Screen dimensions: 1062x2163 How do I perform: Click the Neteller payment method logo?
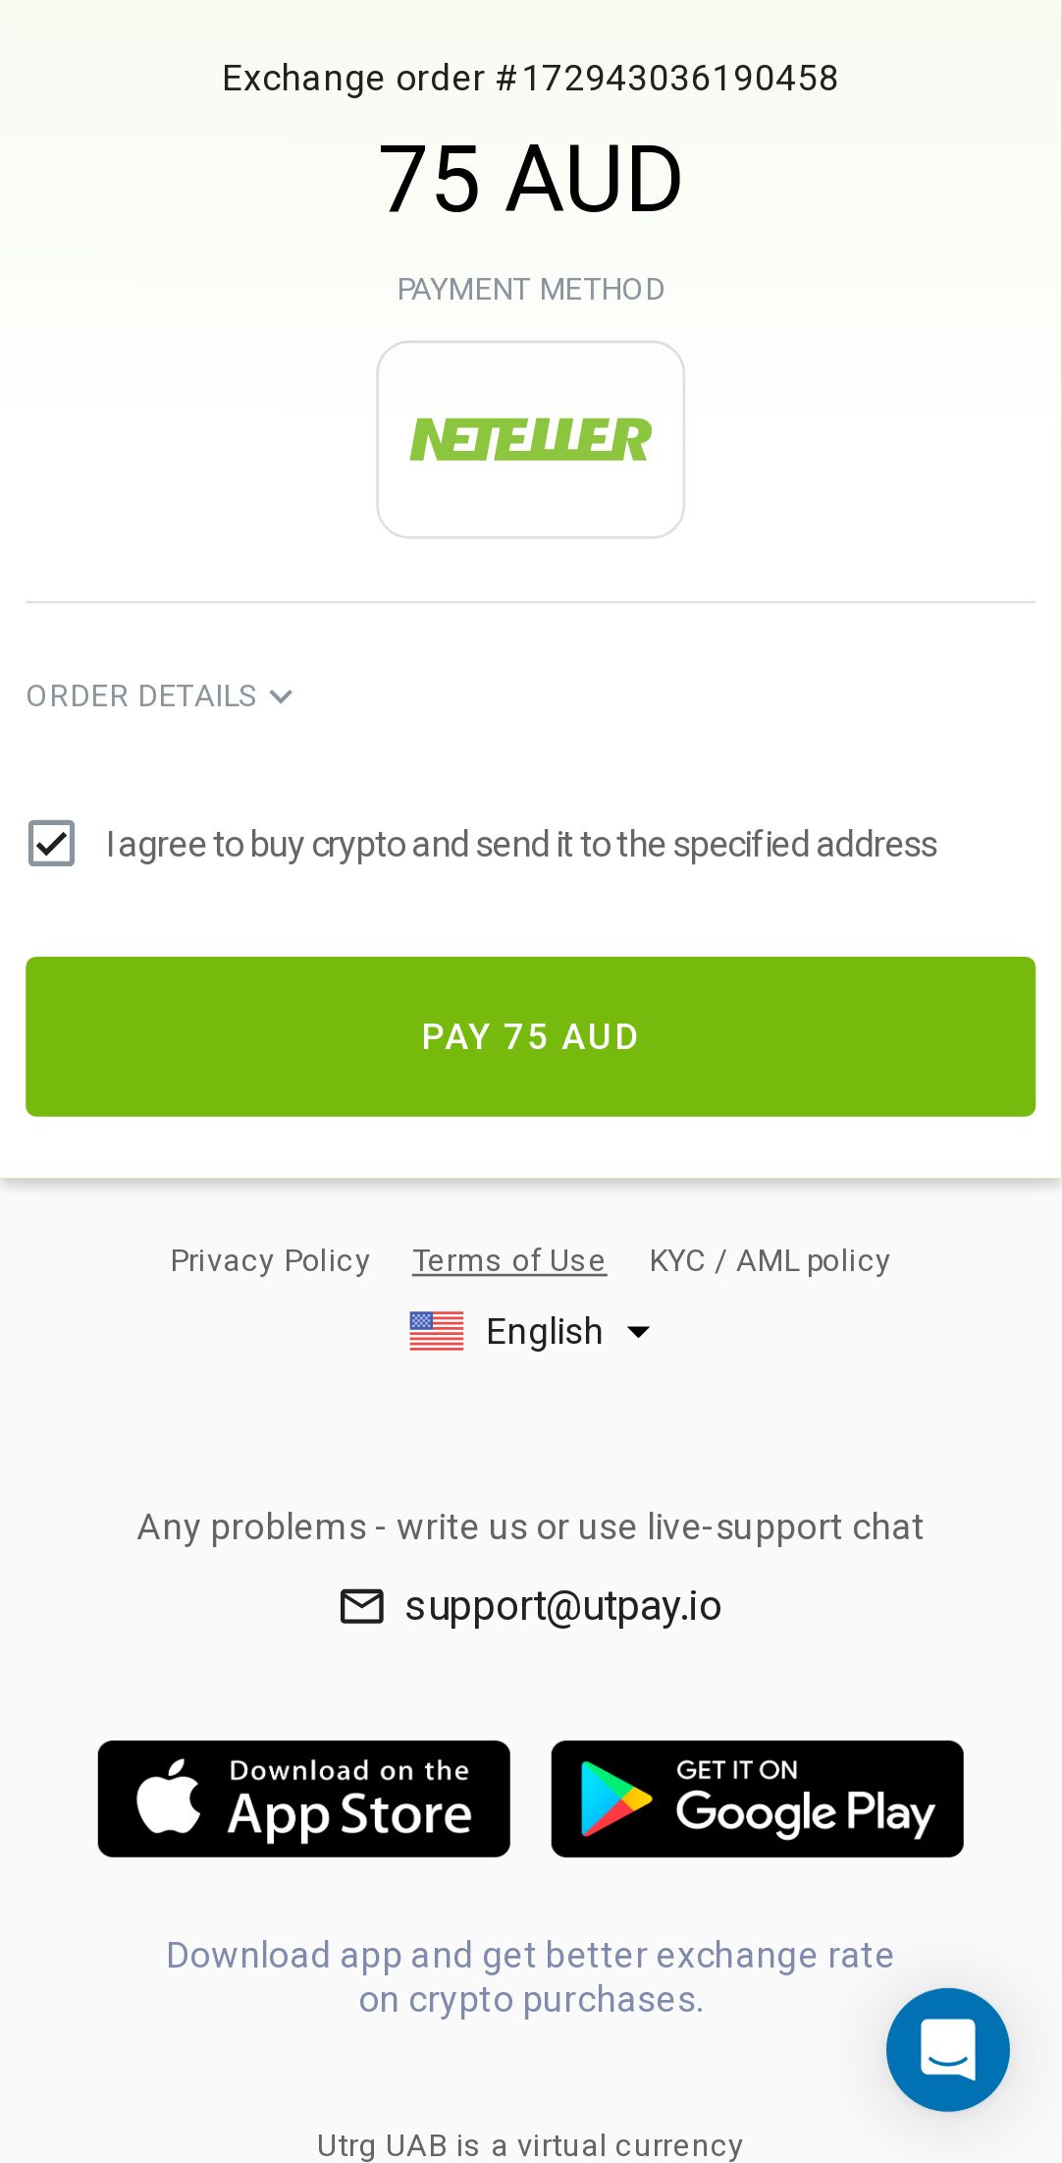[x=530, y=439]
